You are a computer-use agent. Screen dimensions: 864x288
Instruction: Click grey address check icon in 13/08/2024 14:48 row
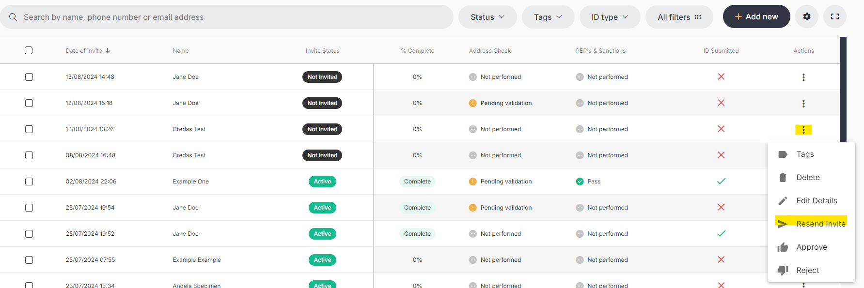click(x=473, y=77)
